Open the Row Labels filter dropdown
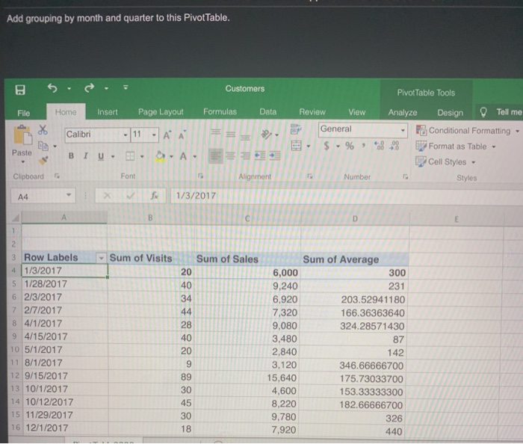Screen dimensions: 523x444 [x=101, y=258]
